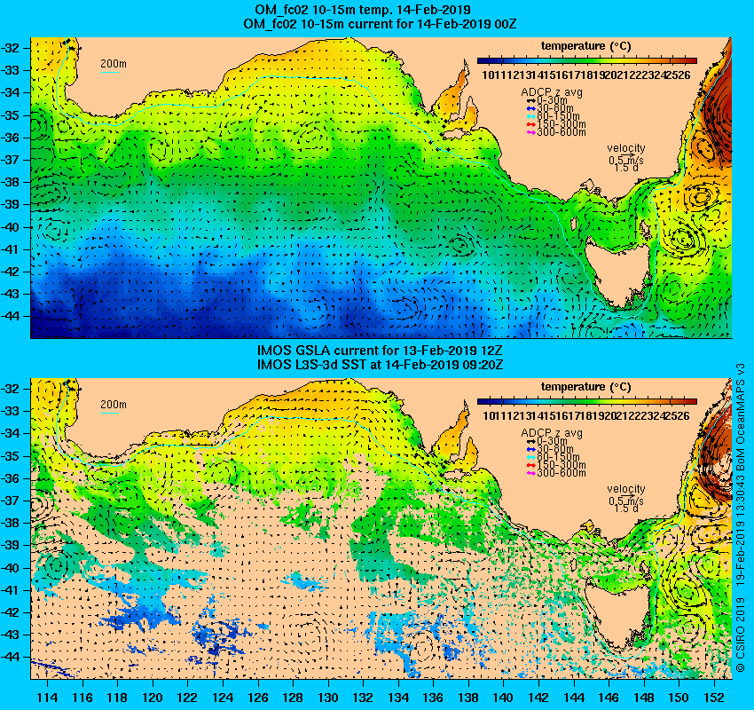Click latitude label '-32' on top map
This screenshot has width=754, height=710.
point(10,48)
